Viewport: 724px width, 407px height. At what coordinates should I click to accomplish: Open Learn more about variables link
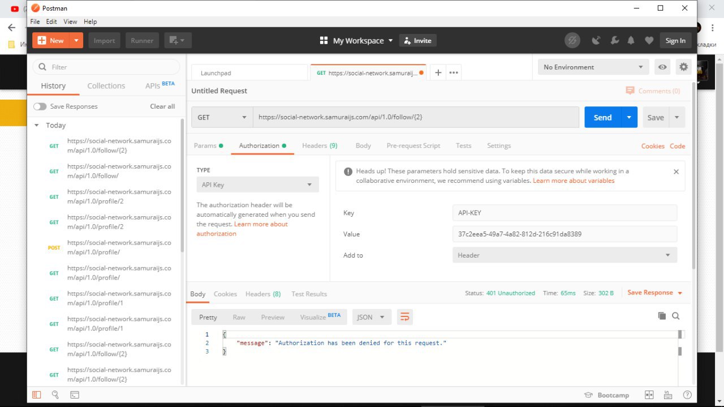(574, 181)
